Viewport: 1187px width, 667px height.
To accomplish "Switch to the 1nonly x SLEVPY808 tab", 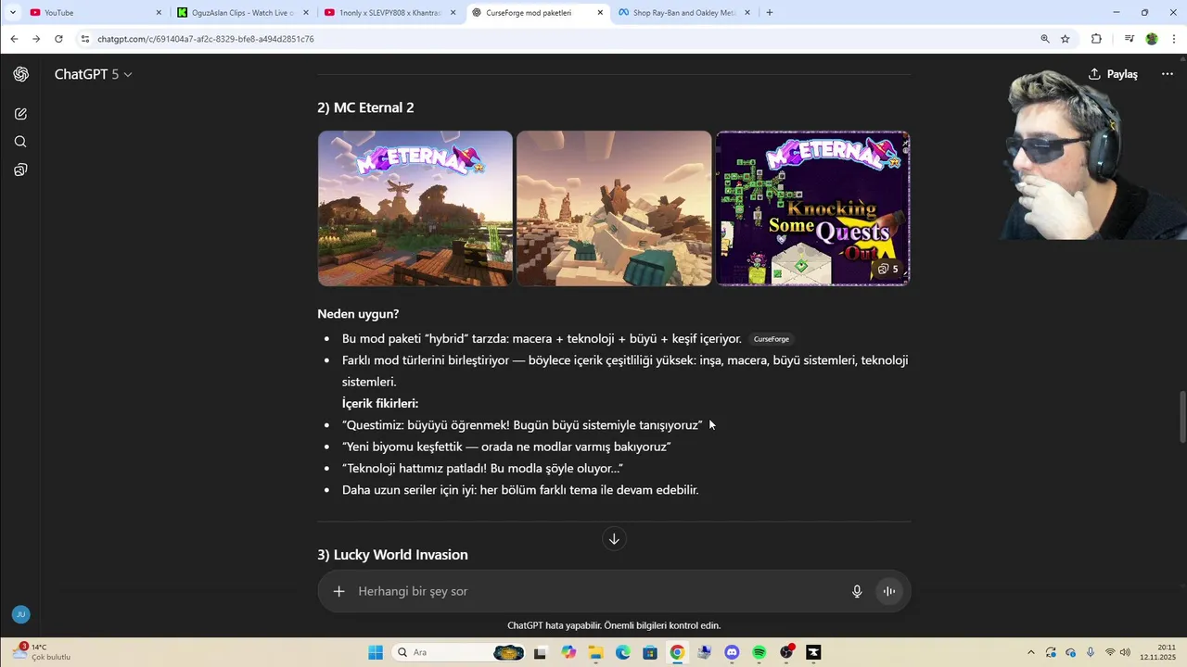I will (389, 13).
